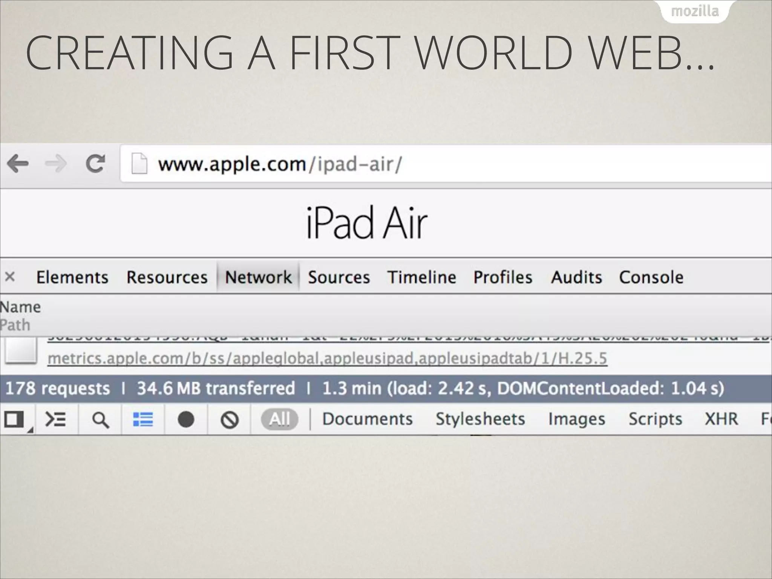
Task: Click the page icon in address bar
Action: coord(139,164)
